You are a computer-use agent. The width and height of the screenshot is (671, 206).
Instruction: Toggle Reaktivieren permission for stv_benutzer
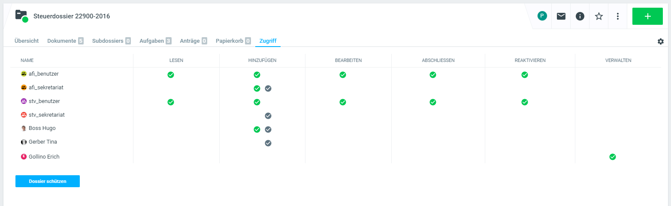click(524, 102)
